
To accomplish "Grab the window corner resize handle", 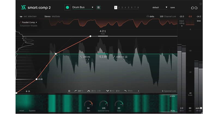I will [202, 113].
